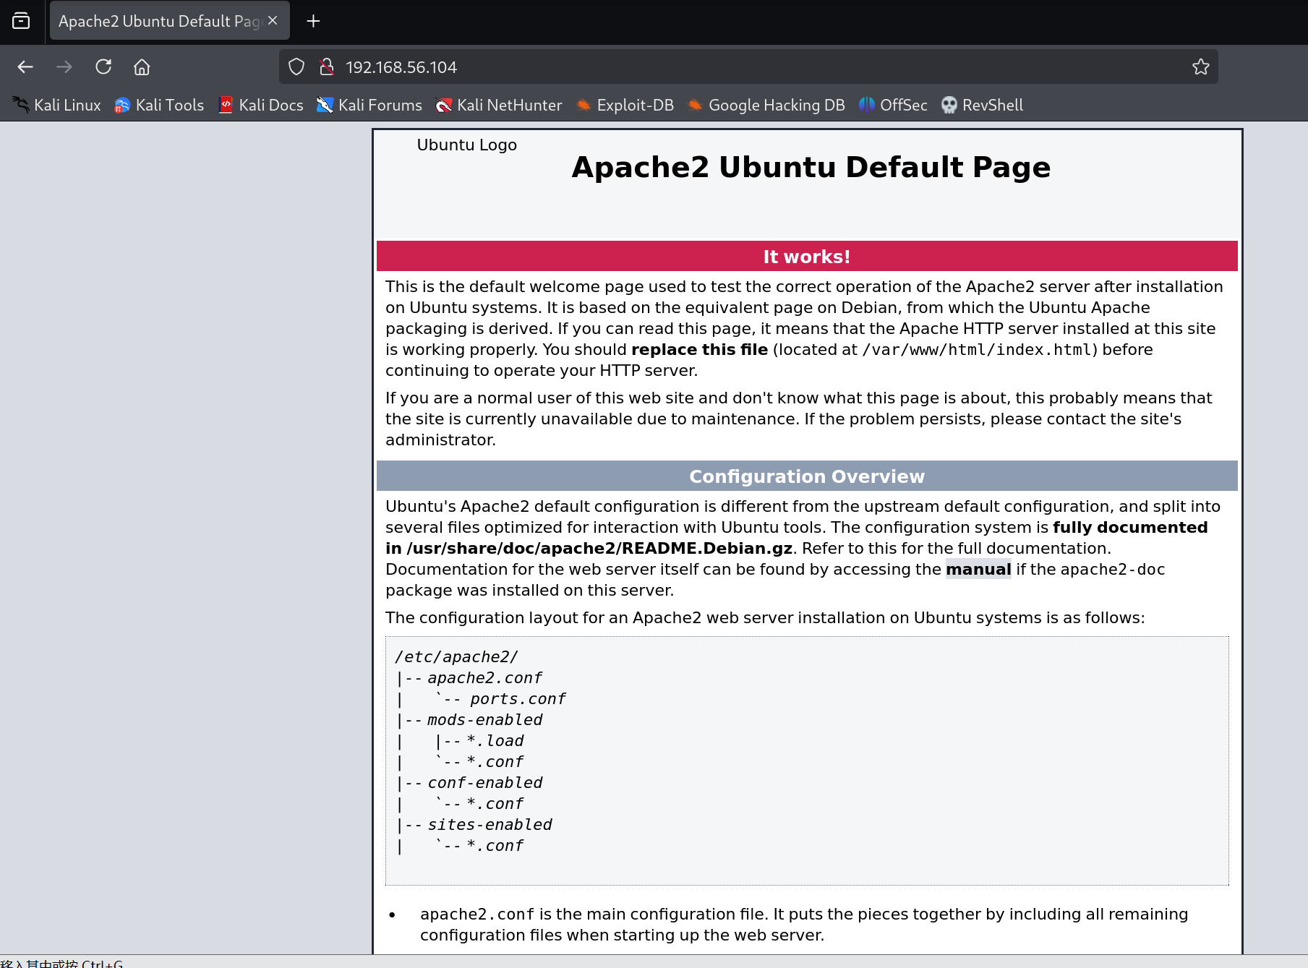Follow the manual link in Configuration Overview
The width and height of the screenshot is (1308, 968).
978,570
